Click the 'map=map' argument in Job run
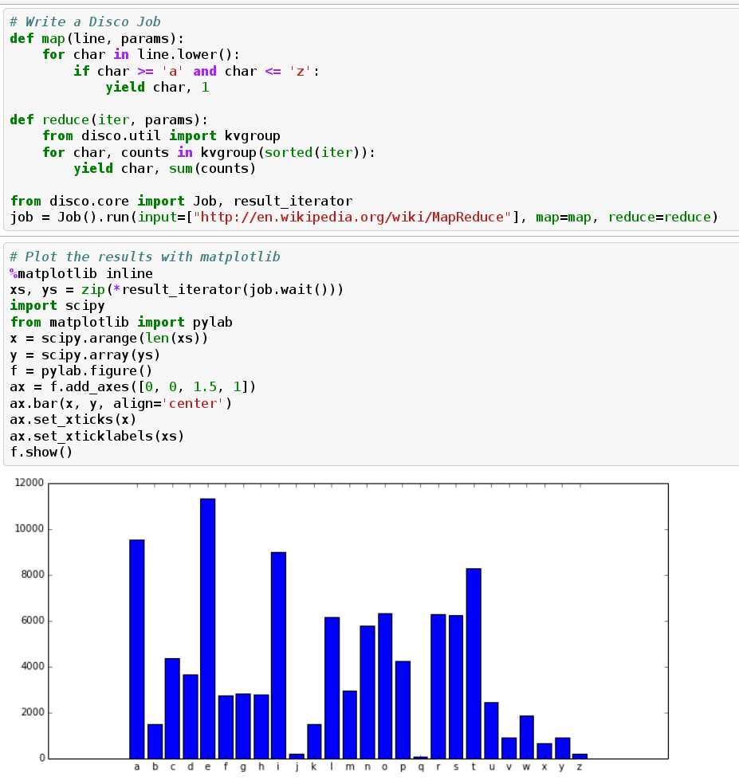This screenshot has height=780, width=739. click(x=564, y=217)
